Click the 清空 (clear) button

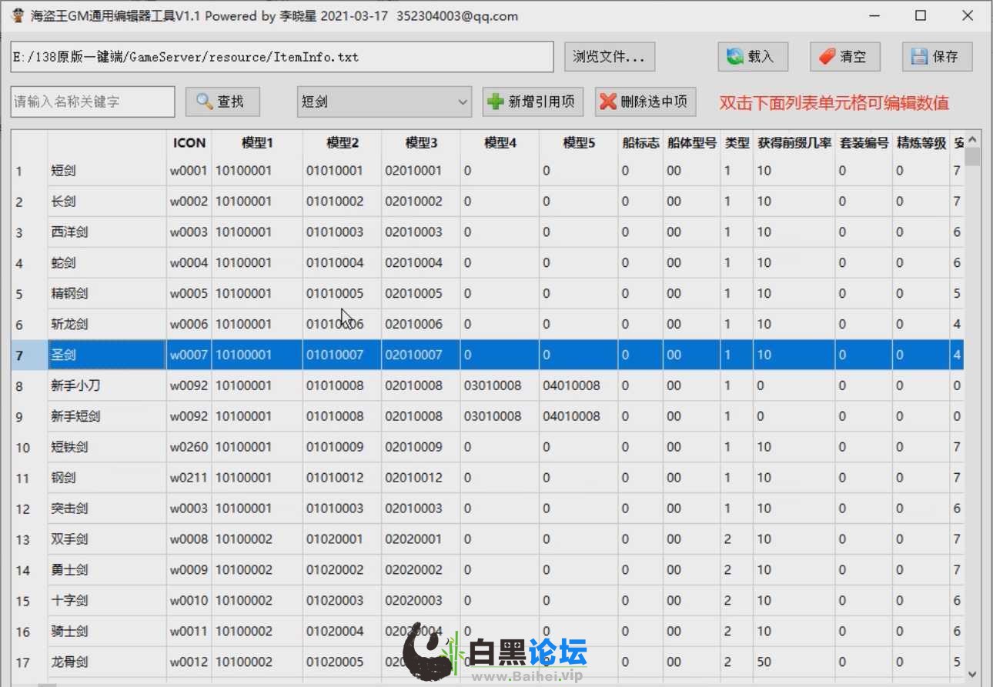click(844, 57)
